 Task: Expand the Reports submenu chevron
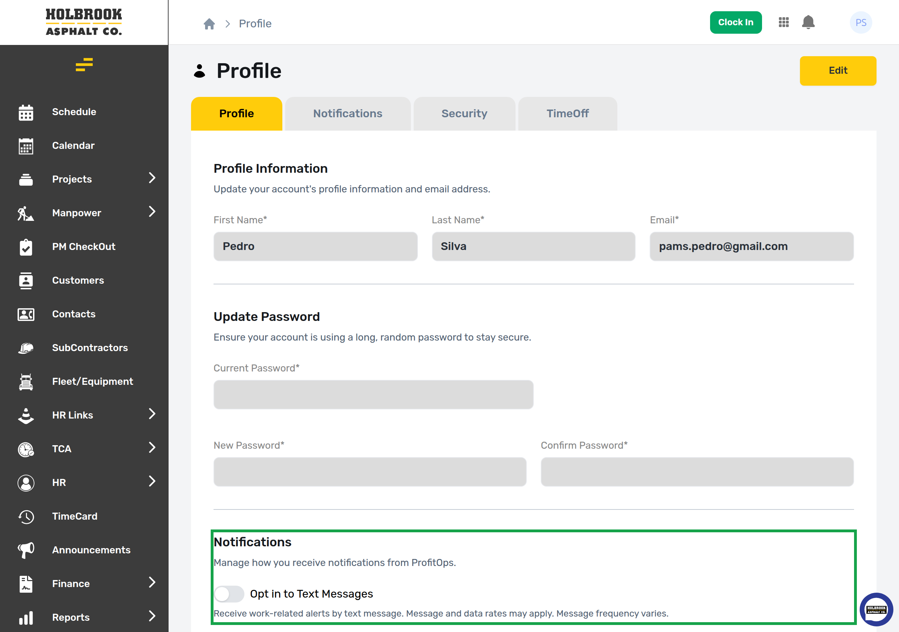click(152, 616)
